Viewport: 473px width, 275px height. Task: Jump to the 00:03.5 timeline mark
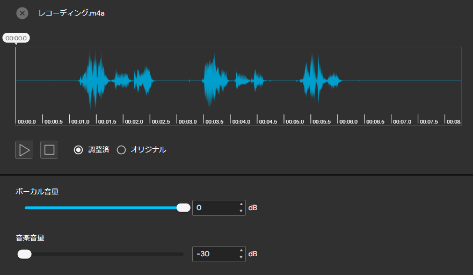point(214,121)
